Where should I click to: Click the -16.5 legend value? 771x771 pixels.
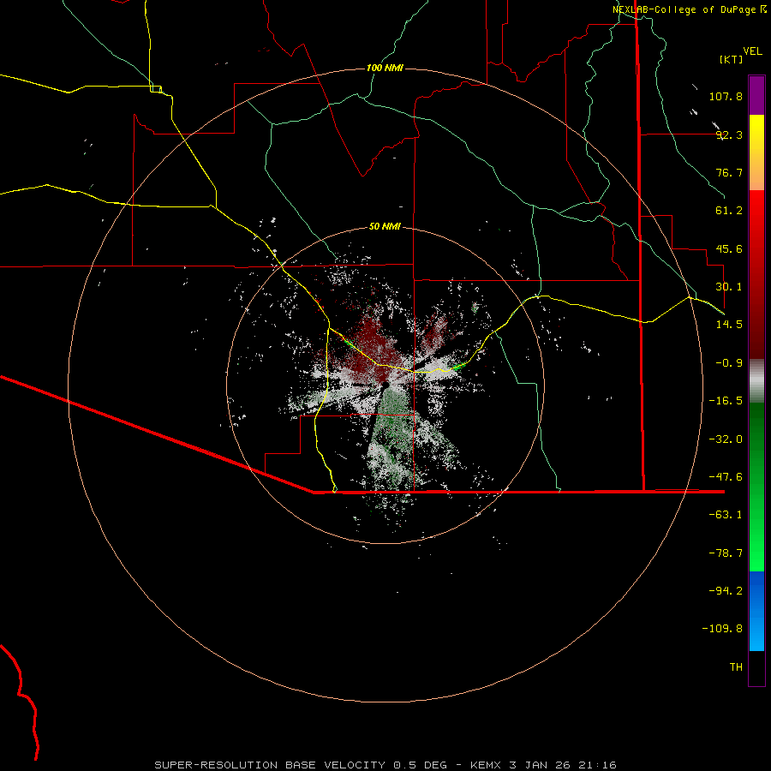[x=726, y=401]
